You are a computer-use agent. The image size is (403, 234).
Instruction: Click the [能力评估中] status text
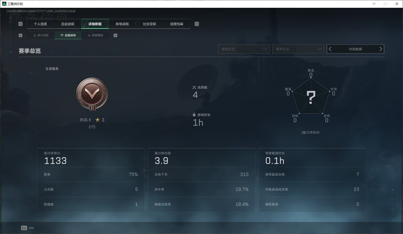pyautogui.click(x=311, y=132)
